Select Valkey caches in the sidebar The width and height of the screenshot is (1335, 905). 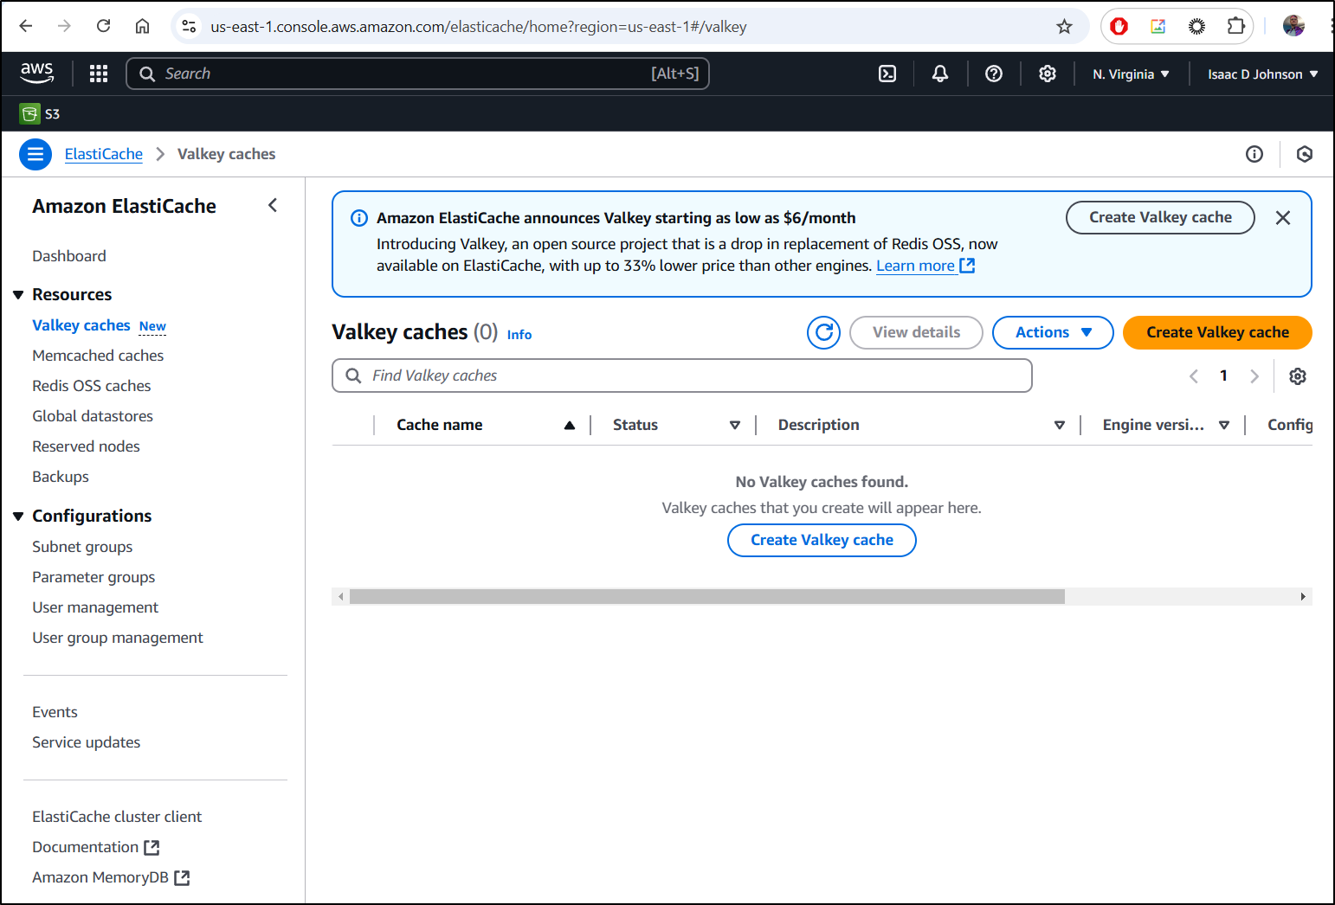[x=81, y=325]
